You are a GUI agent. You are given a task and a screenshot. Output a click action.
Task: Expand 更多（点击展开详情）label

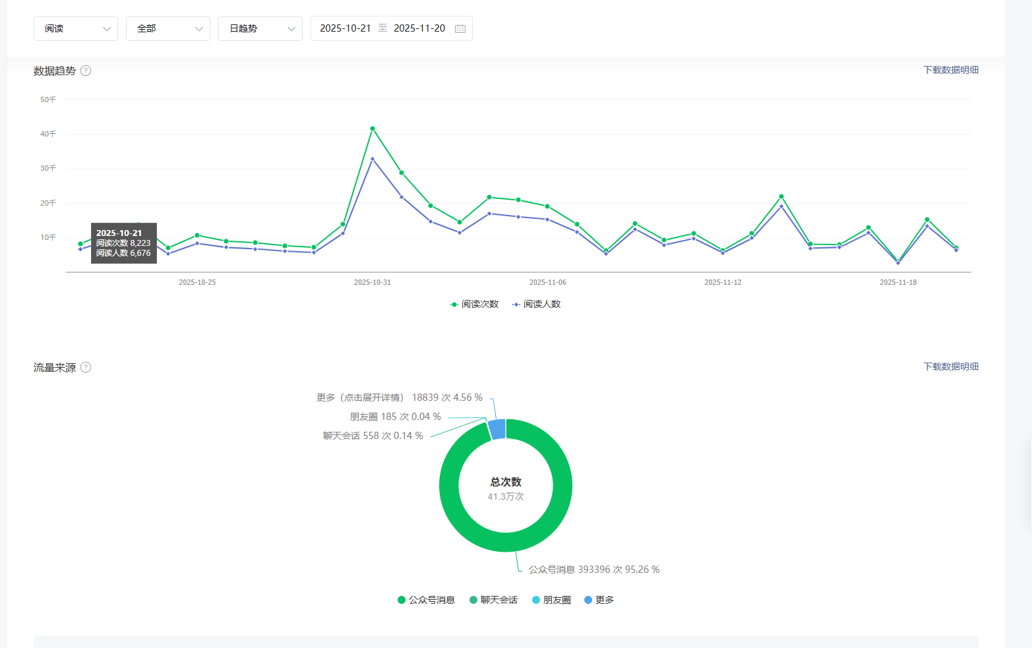(x=360, y=398)
